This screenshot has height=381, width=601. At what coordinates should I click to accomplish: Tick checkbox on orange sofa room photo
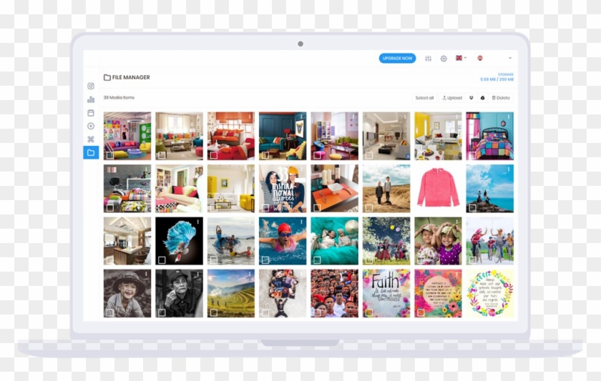pos(214,155)
